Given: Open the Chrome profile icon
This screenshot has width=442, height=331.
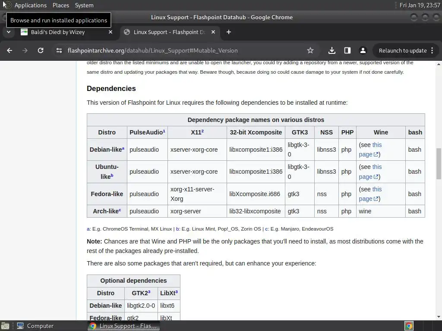Looking at the screenshot, I should [363, 50].
